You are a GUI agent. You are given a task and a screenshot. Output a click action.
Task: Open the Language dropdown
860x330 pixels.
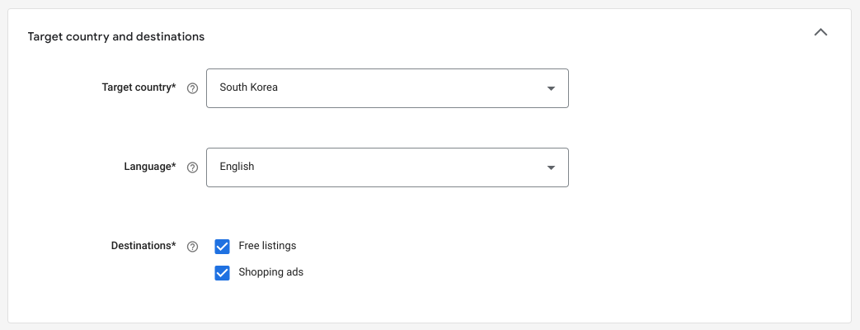387,167
